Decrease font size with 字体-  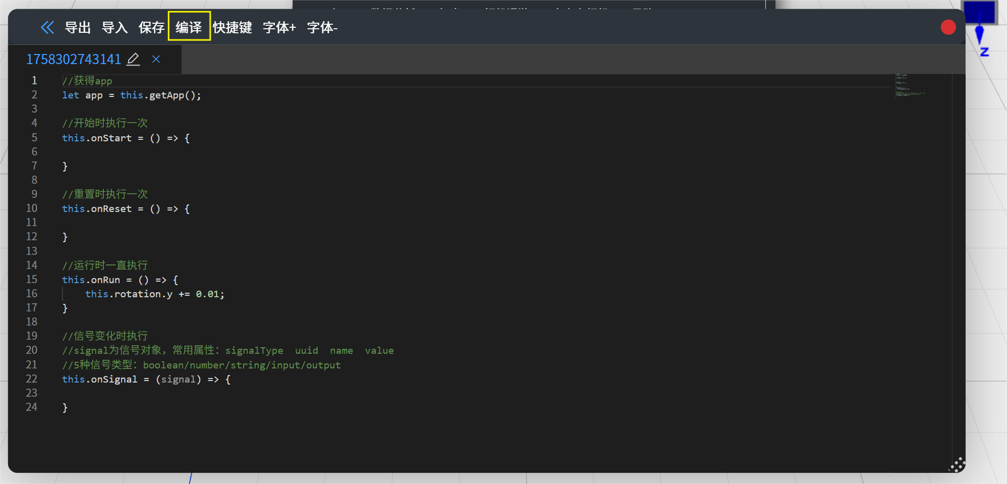coord(322,27)
